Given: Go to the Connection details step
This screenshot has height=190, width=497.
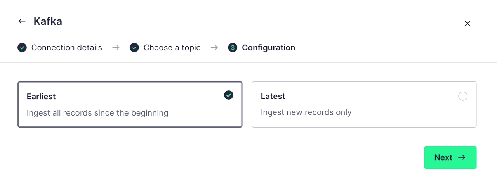Looking at the screenshot, I should click(x=66, y=48).
